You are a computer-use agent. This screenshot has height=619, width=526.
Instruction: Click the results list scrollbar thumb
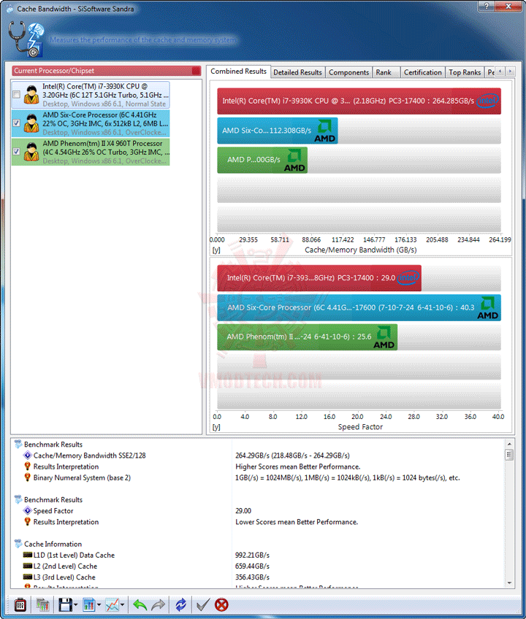pyautogui.click(x=509, y=455)
